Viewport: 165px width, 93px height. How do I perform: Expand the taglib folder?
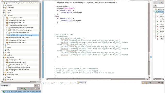pos(3,13)
